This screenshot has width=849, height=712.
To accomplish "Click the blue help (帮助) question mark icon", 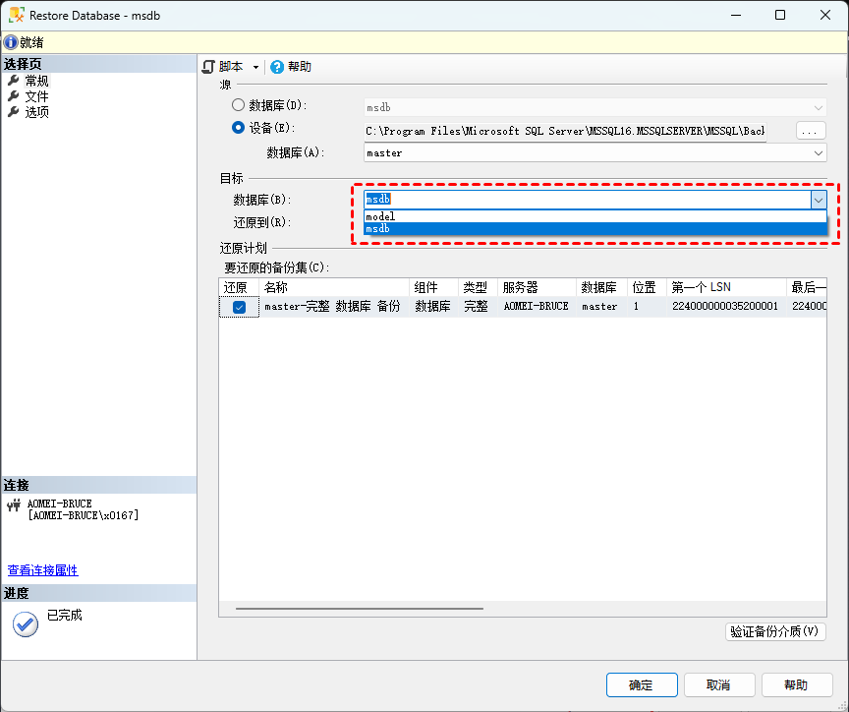I will [x=277, y=67].
